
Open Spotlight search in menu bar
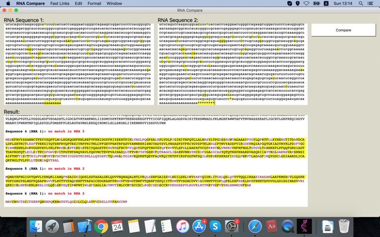coord(361,3)
